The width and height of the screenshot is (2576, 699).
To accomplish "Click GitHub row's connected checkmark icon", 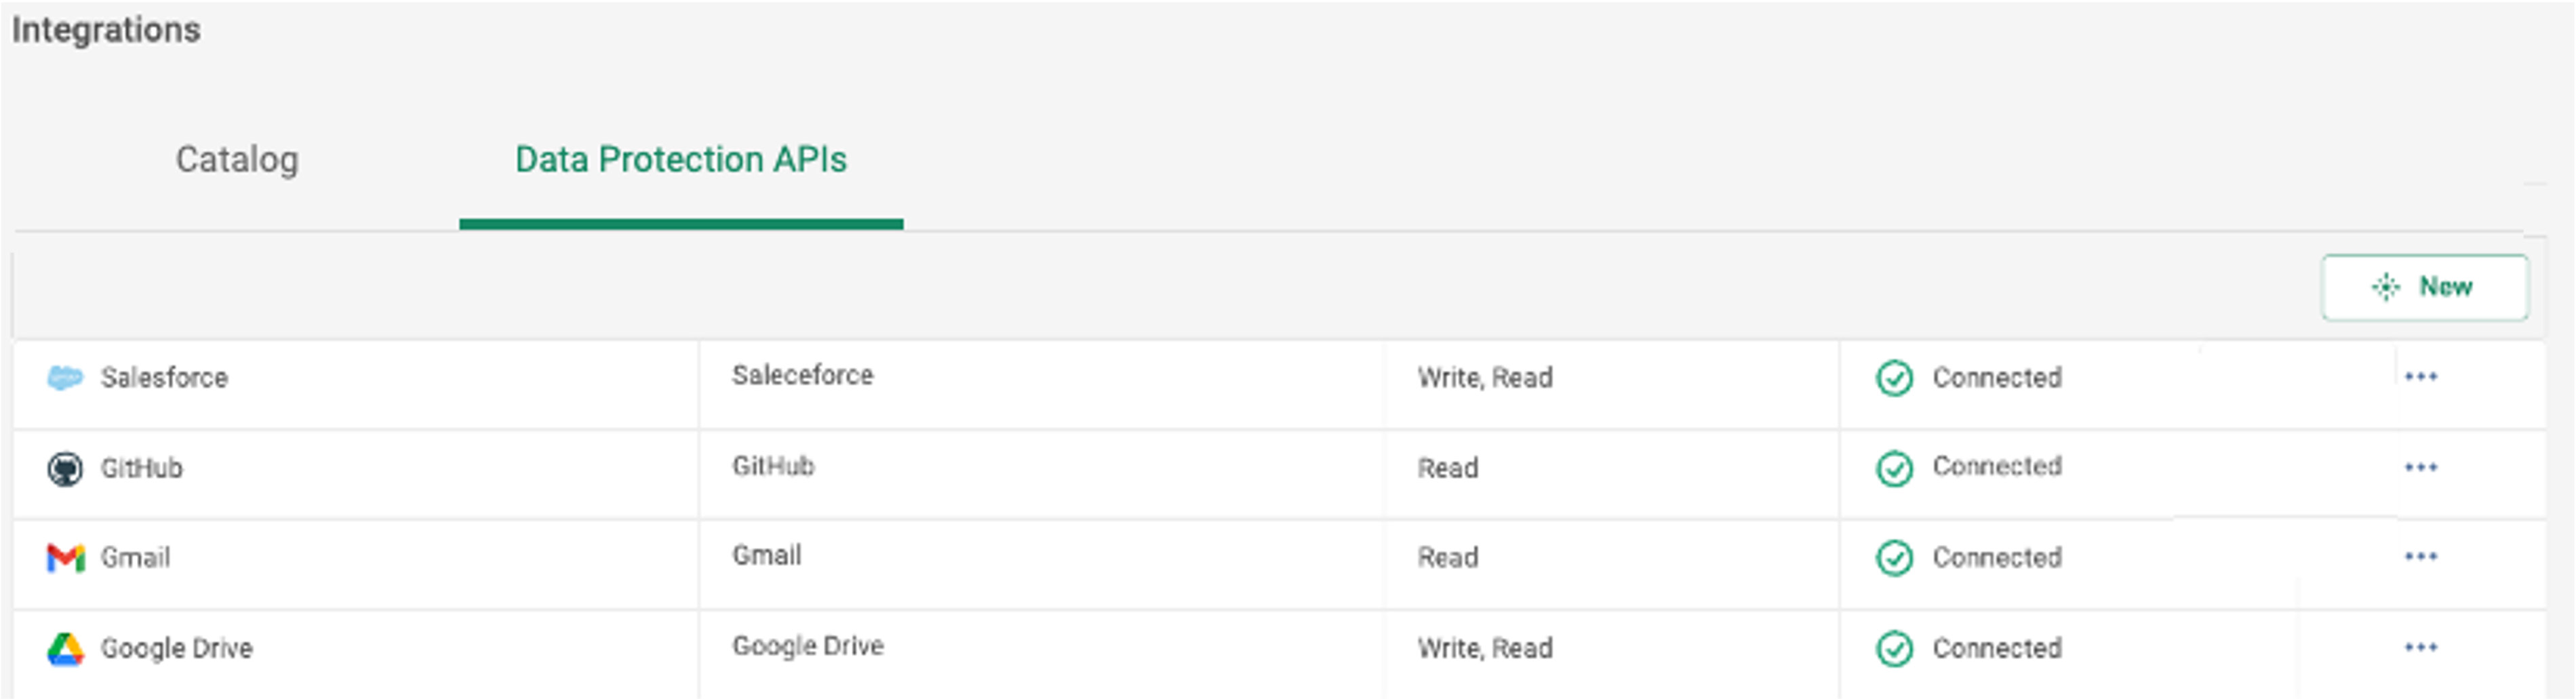I will tap(1894, 468).
